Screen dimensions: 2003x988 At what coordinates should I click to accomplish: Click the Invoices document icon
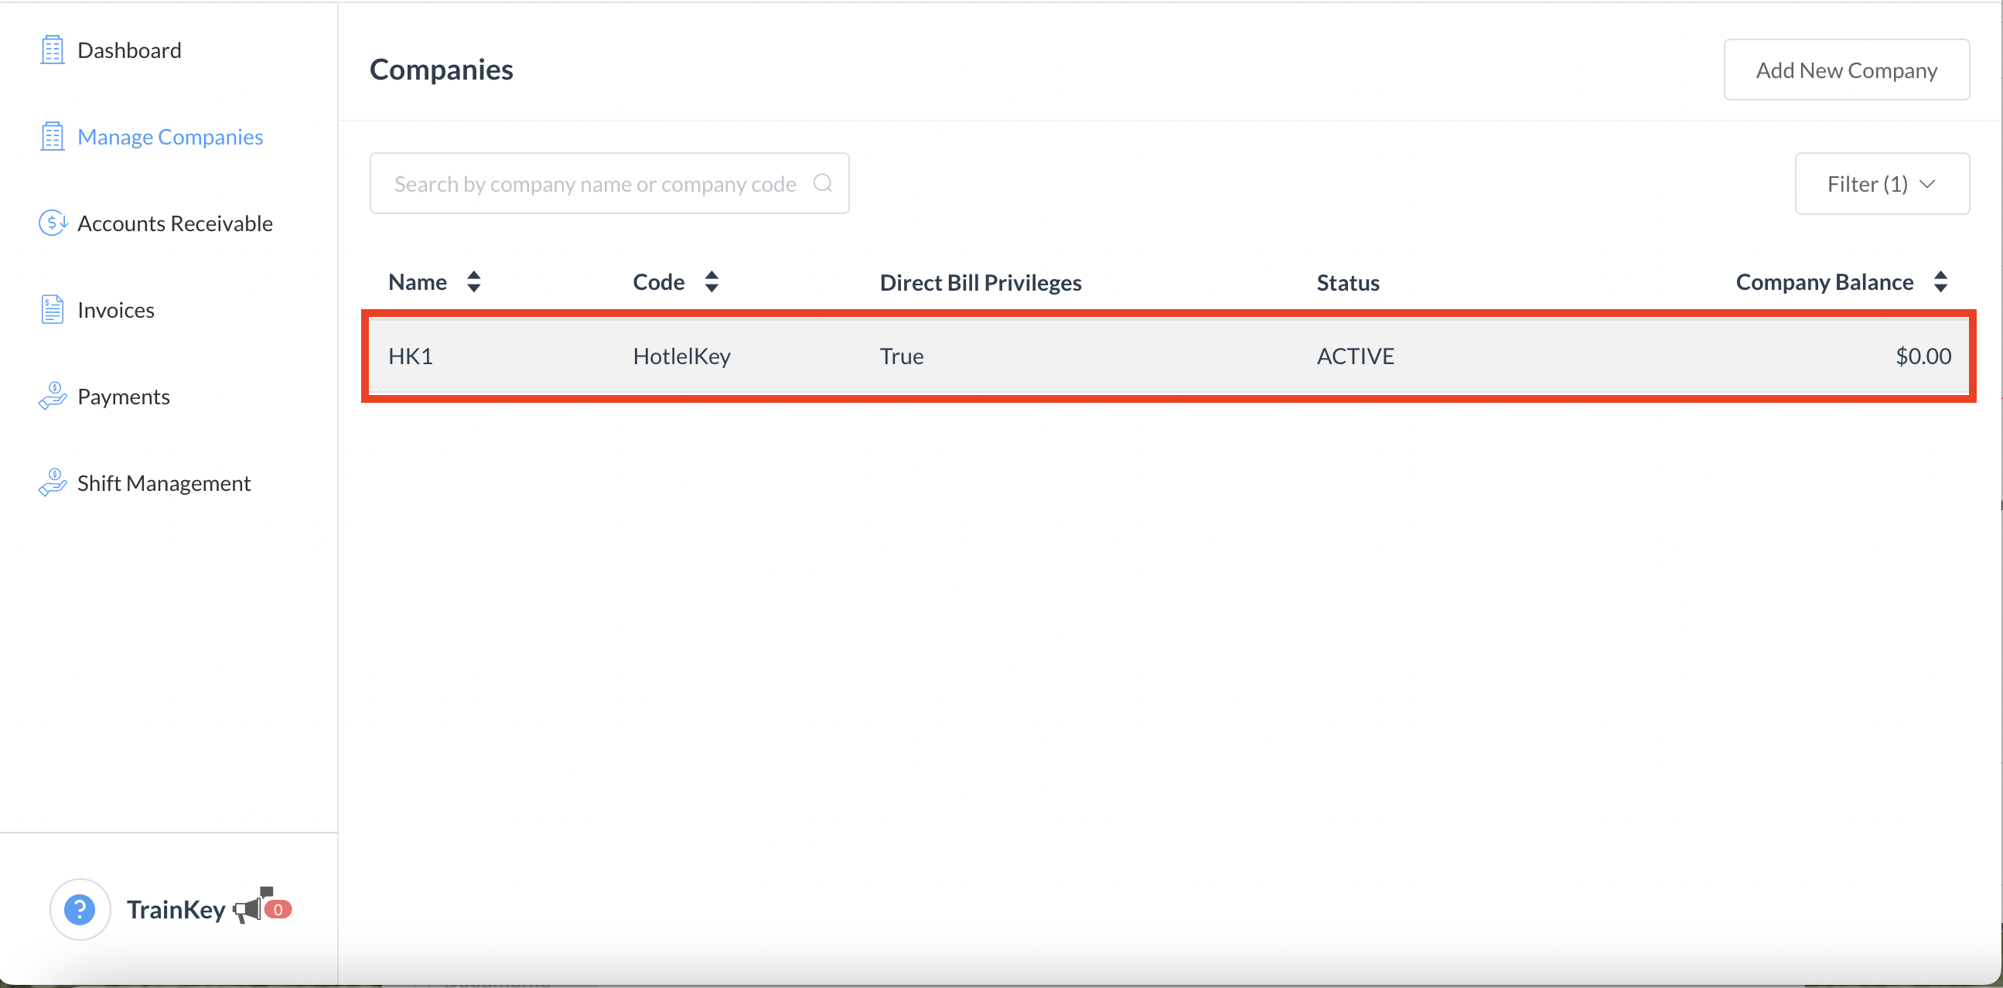(52, 309)
